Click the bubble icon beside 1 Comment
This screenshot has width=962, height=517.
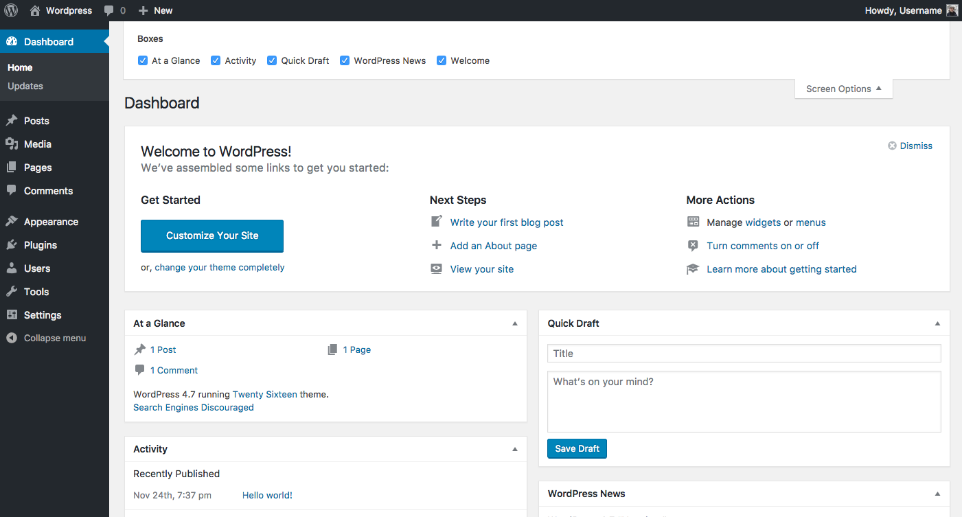140,370
